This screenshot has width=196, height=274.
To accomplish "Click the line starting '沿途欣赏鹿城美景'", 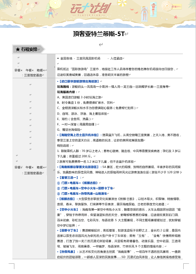I will click(x=93, y=75).
